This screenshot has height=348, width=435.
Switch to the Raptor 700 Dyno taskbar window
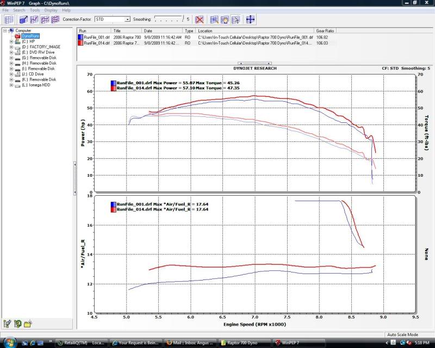click(x=244, y=343)
